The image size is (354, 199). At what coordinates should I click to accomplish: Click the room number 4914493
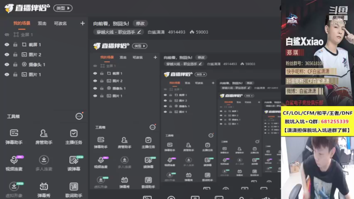(x=177, y=32)
